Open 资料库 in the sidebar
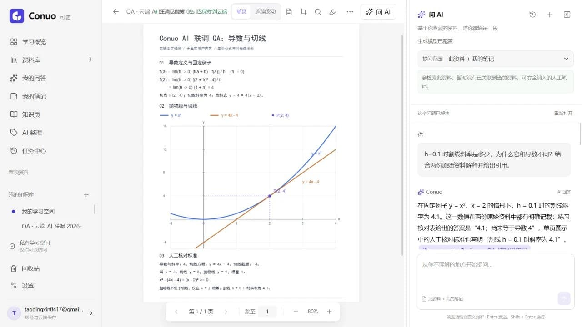Image resolution: width=582 pixels, height=327 pixels. coord(50,60)
